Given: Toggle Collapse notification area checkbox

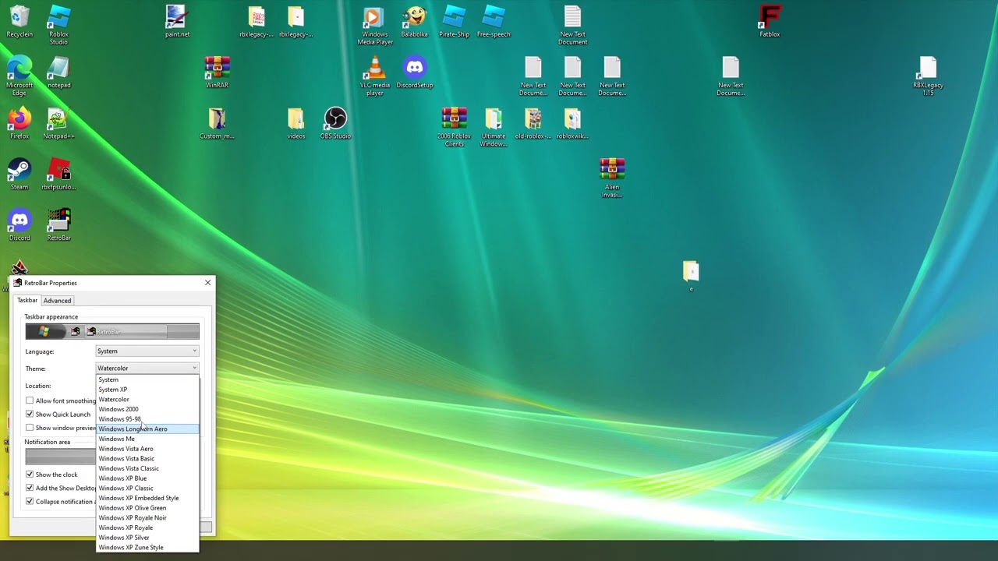Looking at the screenshot, I should 30,501.
